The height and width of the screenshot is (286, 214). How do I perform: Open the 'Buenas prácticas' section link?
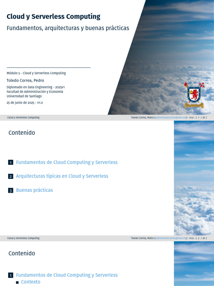pyautogui.click(x=34, y=190)
